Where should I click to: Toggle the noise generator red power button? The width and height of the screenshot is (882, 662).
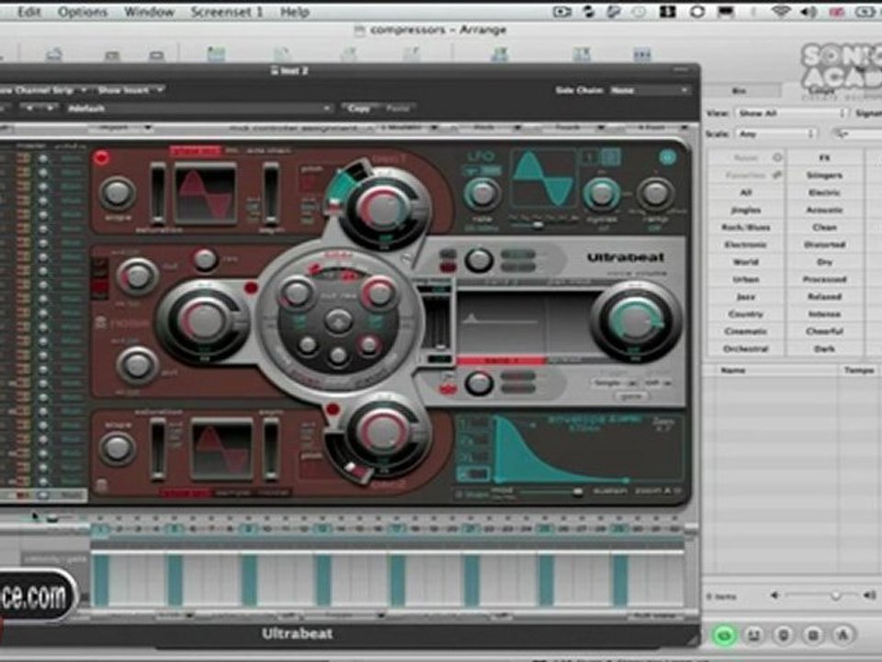click(251, 288)
